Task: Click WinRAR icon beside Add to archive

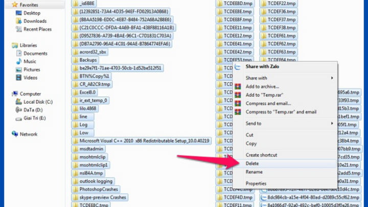Action: 238,86
